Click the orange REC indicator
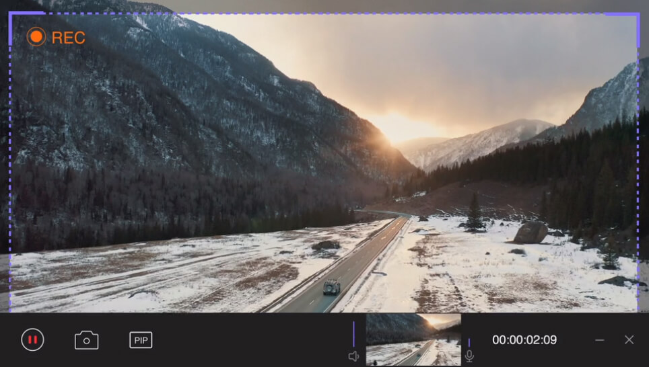The height and width of the screenshot is (367, 649). click(56, 37)
